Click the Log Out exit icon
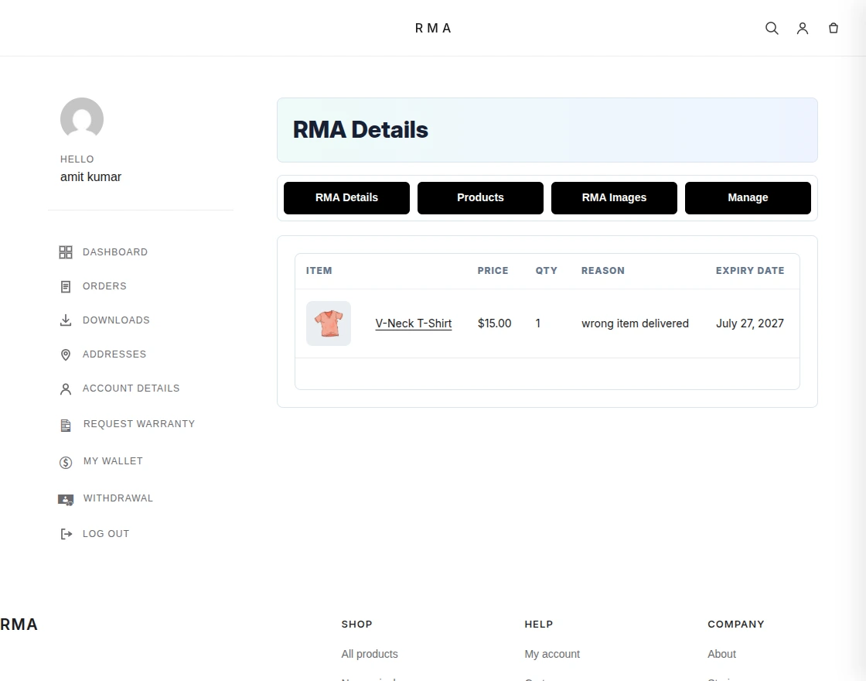 tap(66, 534)
